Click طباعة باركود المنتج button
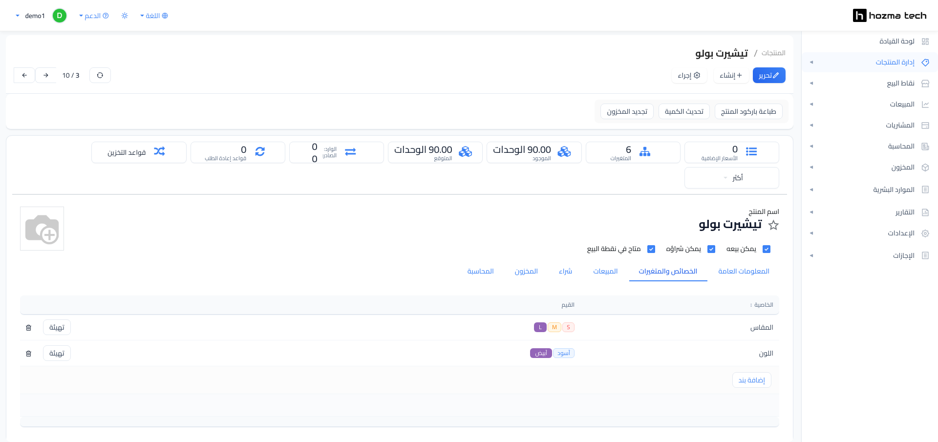The height and width of the screenshot is (442, 938). tap(748, 111)
